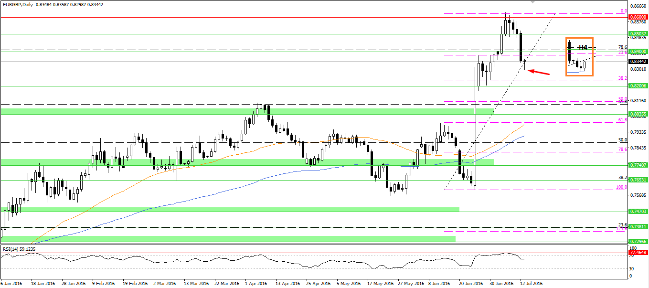The width and height of the screenshot is (649, 288).
Task: Select the green 0.85037 price level tag
Action: tap(638, 33)
